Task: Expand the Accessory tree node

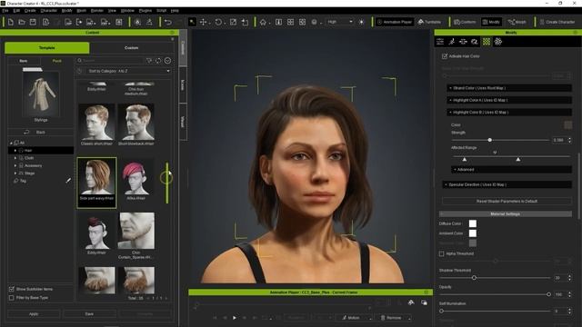Action: pyautogui.click(x=15, y=165)
